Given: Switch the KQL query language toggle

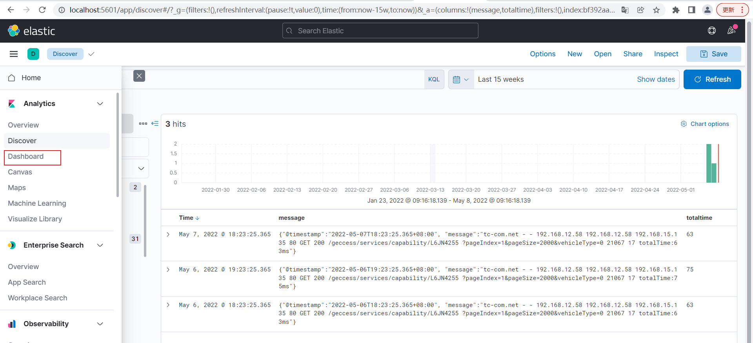Looking at the screenshot, I should click(x=434, y=79).
